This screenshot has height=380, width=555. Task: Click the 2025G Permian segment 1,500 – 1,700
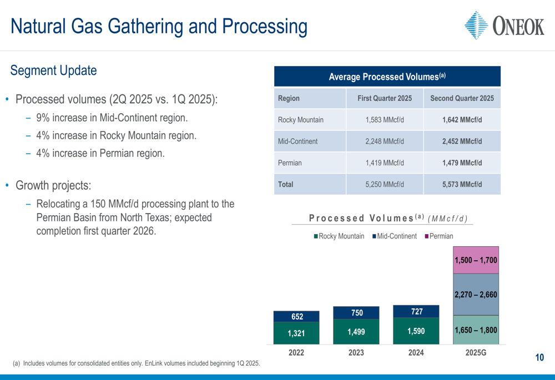476,260
